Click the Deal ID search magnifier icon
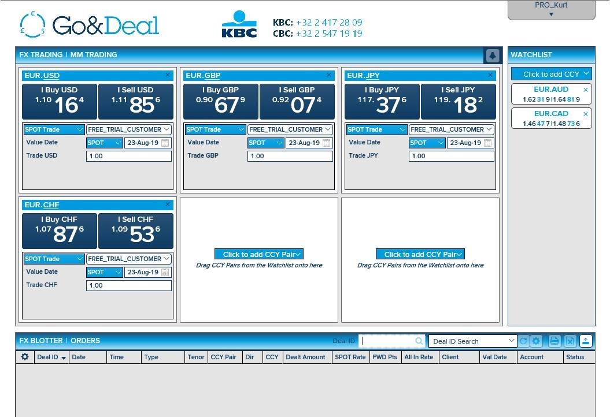The image size is (610, 417). click(419, 341)
